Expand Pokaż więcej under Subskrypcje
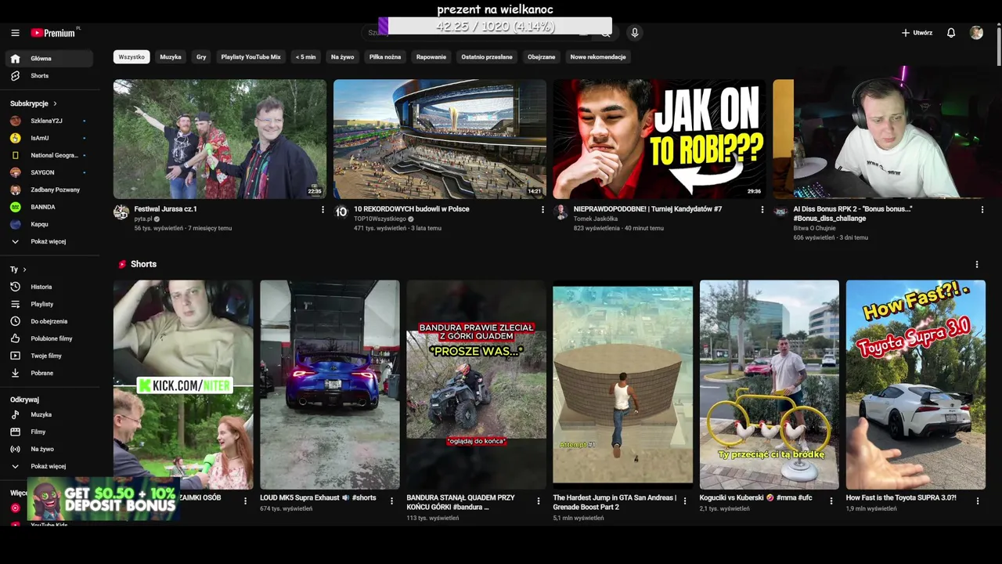 coord(49,241)
